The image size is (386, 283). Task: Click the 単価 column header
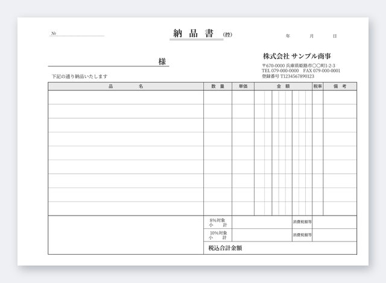coord(243,86)
